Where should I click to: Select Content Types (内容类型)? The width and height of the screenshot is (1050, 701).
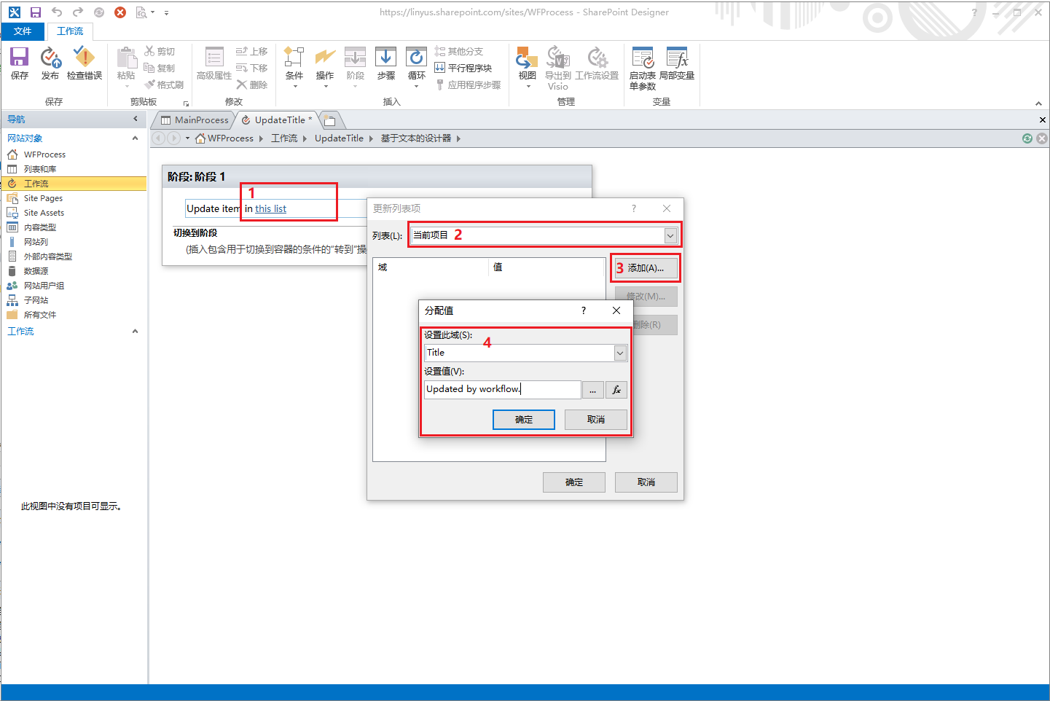click(x=74, y=227)
